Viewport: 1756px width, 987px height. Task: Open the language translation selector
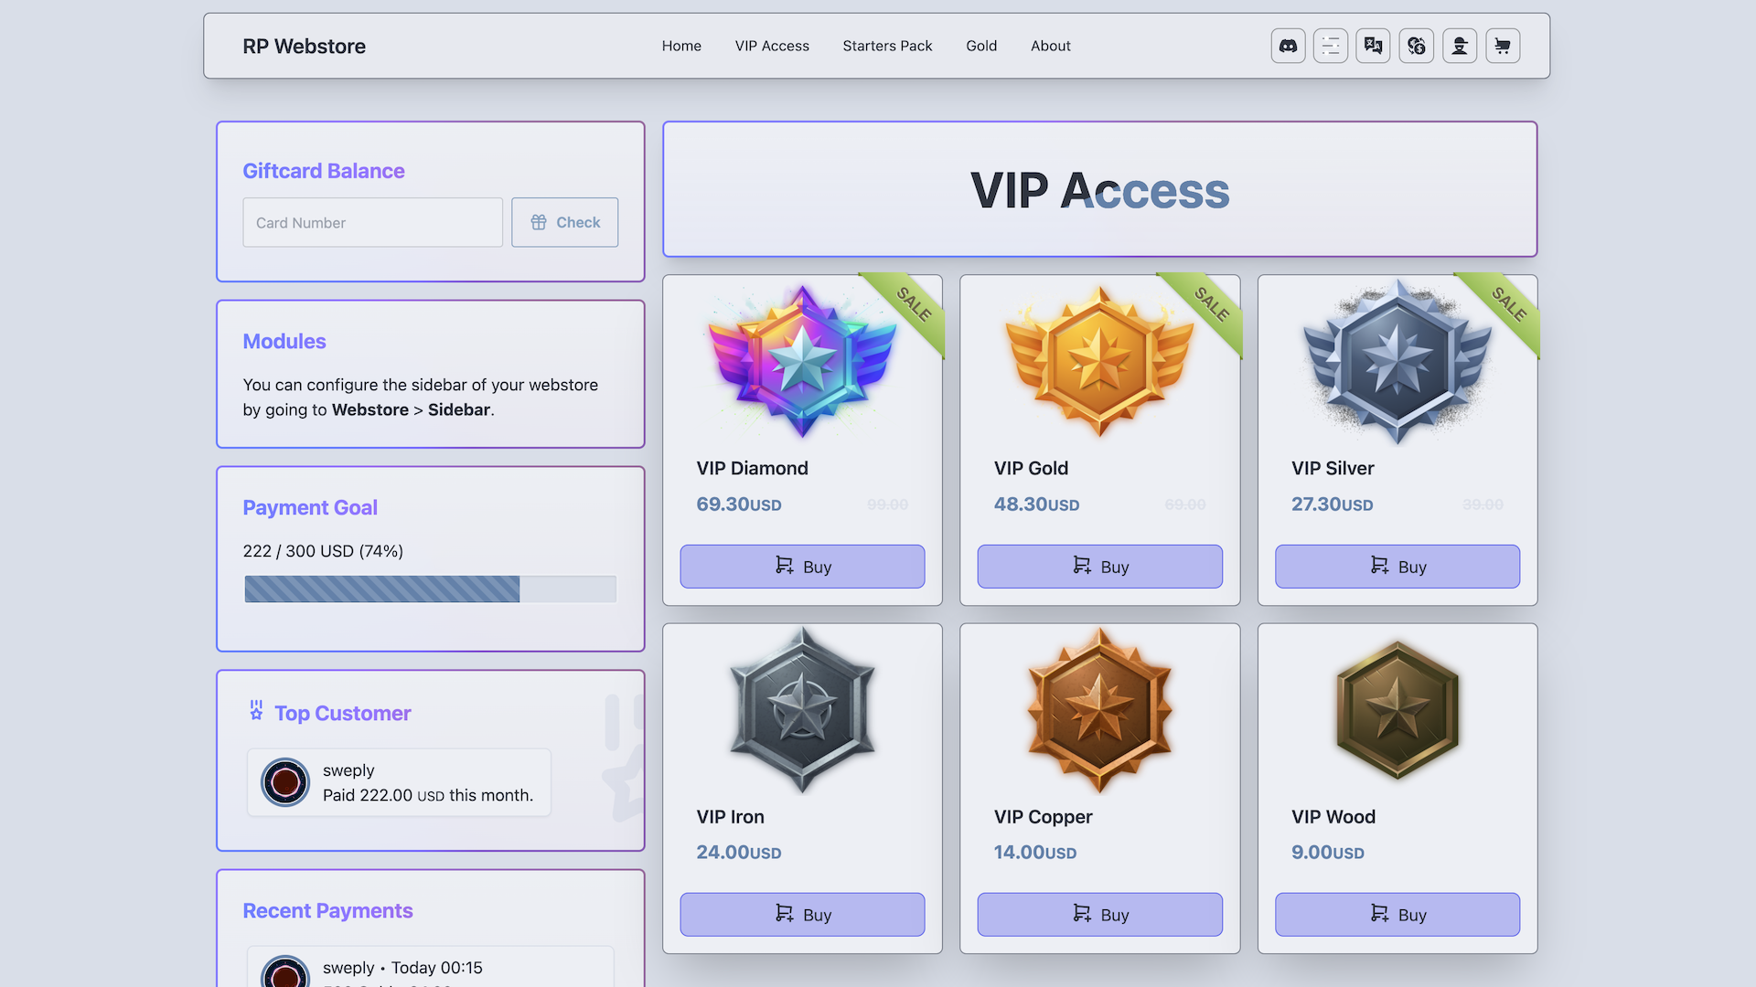(1373, 46)
